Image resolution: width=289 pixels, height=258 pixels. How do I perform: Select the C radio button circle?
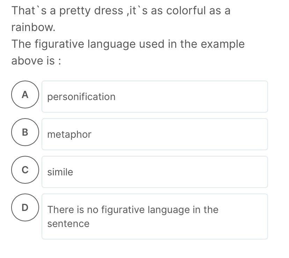coord(25,169)
